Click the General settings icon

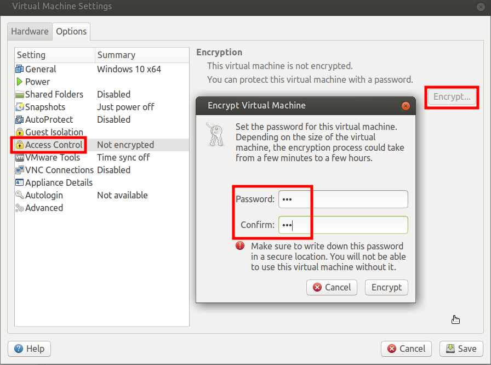click(x=19, y=69)
